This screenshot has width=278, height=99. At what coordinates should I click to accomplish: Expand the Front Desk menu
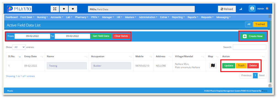click(27, 17)
